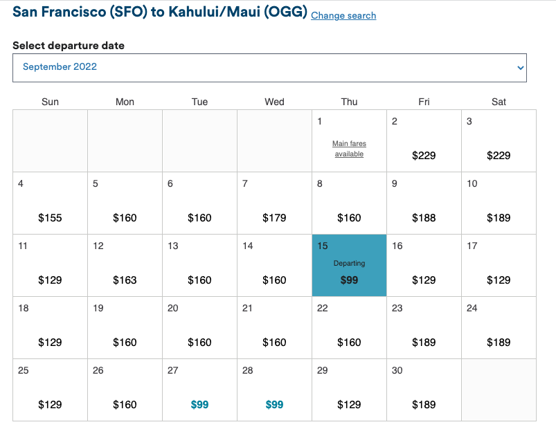Choose September 30 with $189 fare

[x=424, y=390]
